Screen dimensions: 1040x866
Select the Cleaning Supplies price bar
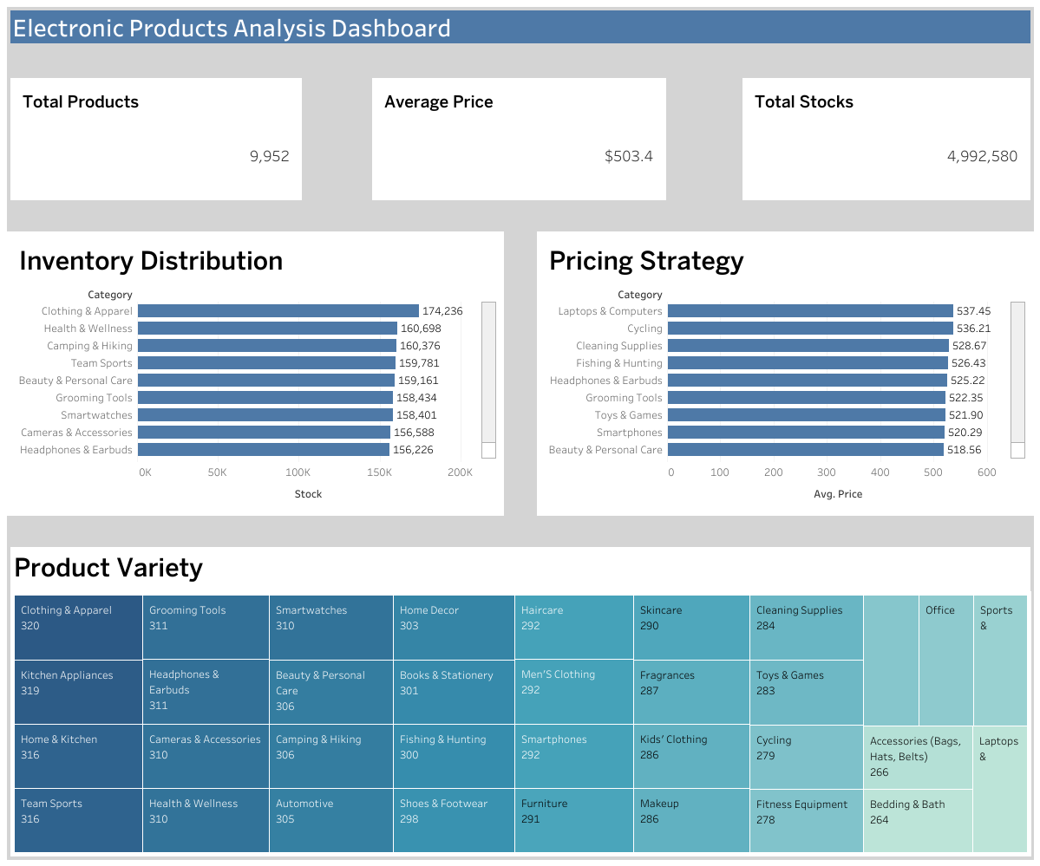tap(808, 346)
